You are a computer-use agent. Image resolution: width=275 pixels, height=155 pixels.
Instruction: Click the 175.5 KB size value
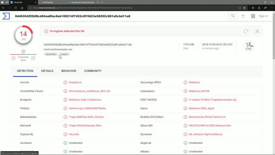point(189,44)
